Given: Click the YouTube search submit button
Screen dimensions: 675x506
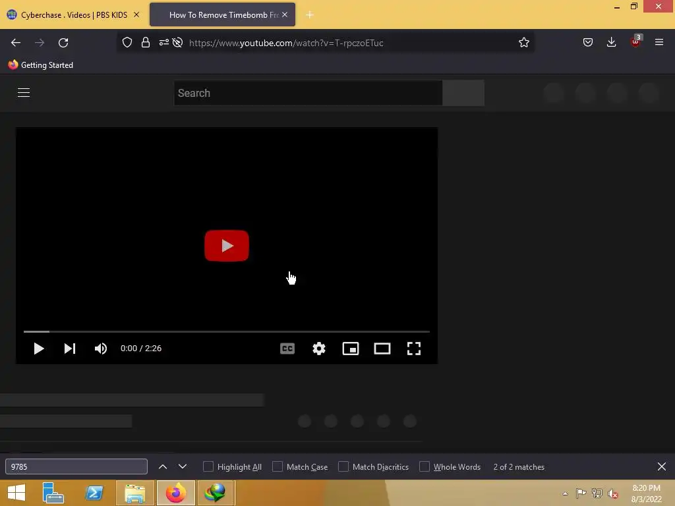Looking at the screenshot, I should (463, 93).
